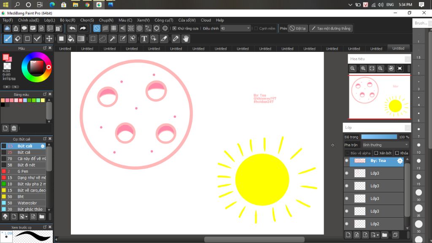Select the Brush tool
Viewport: 432px width, 243px height.
point(8,39)
